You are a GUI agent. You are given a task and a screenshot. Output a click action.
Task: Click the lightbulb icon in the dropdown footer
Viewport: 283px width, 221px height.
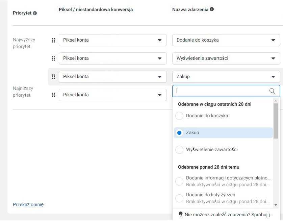click(180, 214)
